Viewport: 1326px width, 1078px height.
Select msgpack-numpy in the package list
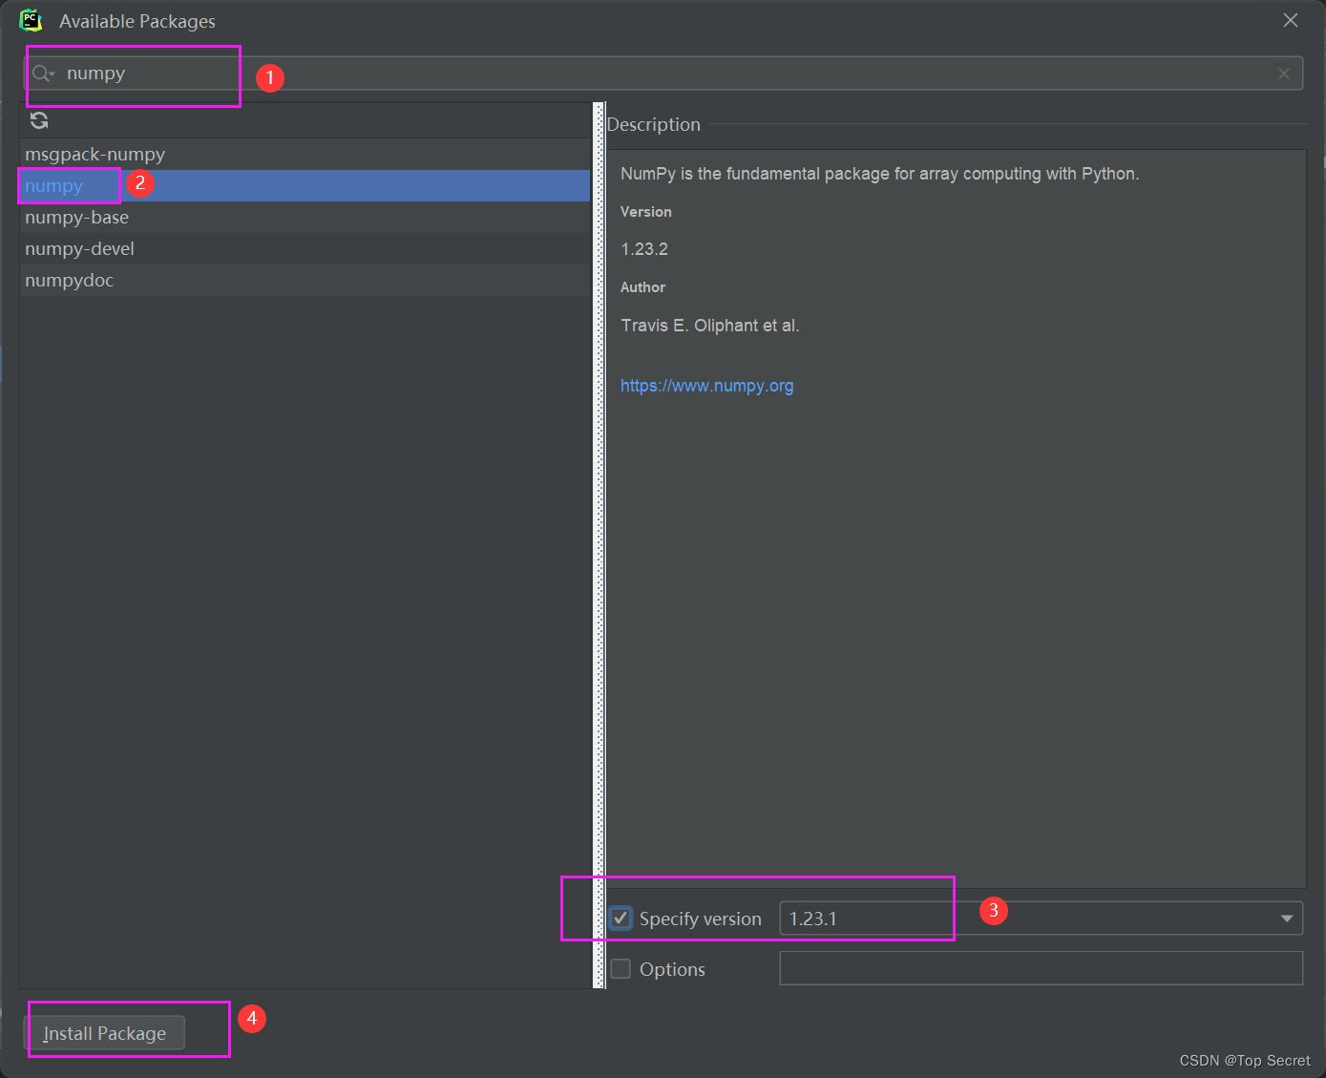305,154
